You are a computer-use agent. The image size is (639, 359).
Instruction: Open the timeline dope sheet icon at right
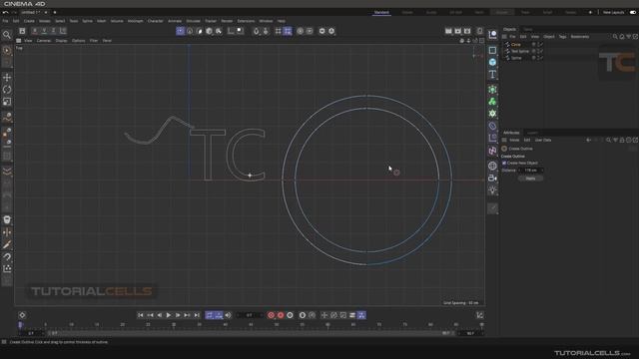[x=479, y=315]
